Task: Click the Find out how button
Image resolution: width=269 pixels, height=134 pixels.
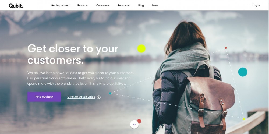Action: pyautogui.click(x=44, y=97)
